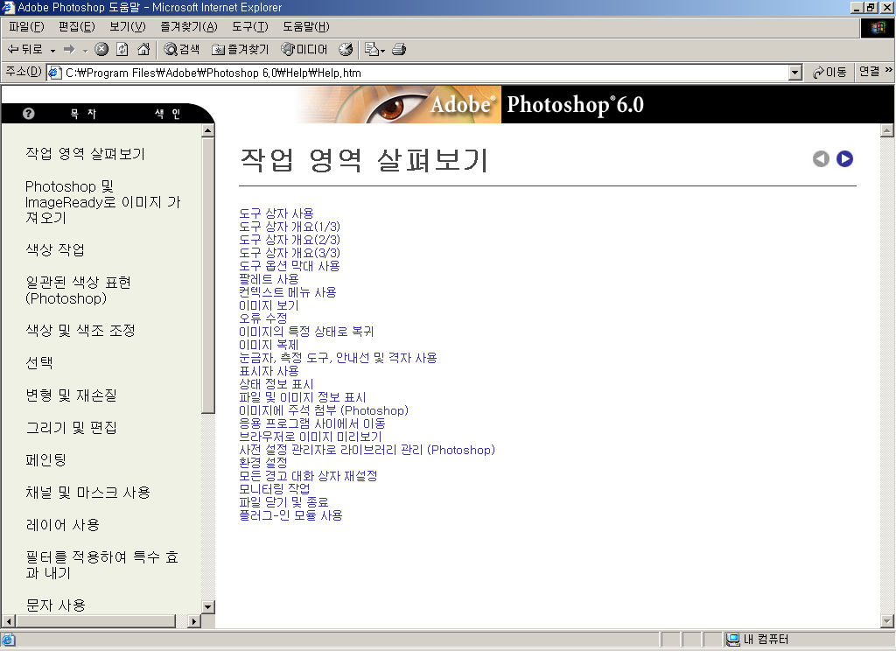
Task: Open the 미디어 media toolbar button
Action: pyautogui.click(x=304, y=50)
